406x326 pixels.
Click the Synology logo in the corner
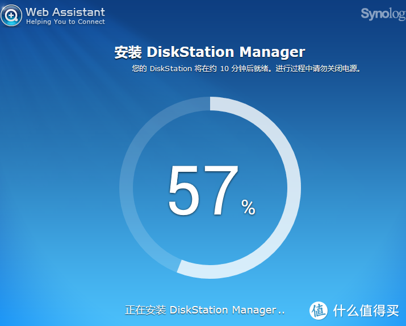click(x=383, y=14)
